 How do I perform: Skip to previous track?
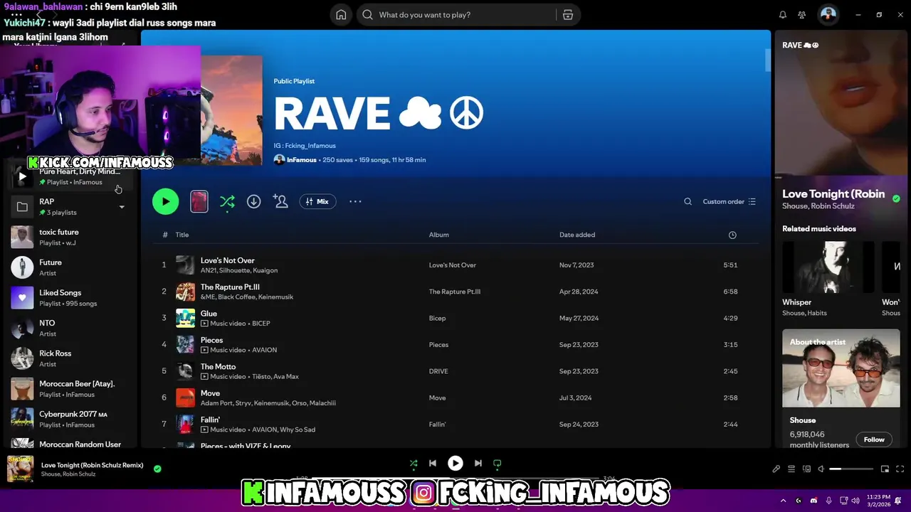click(x=433, y=463)
